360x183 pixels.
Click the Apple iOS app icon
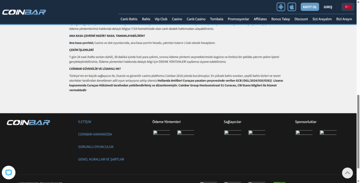pyautogui.click(x=292, y=7)
